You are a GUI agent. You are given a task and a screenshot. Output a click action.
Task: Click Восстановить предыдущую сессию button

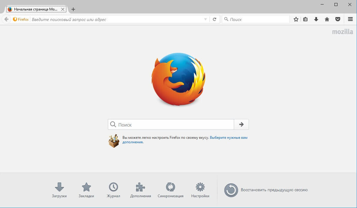tap(266, 190)
